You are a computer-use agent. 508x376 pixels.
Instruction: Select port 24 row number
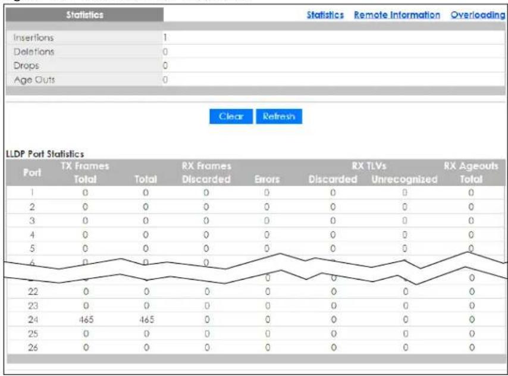(33, 319)
